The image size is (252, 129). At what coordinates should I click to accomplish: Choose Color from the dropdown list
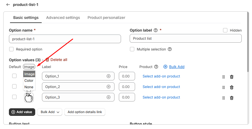click(x=29, y=80)
